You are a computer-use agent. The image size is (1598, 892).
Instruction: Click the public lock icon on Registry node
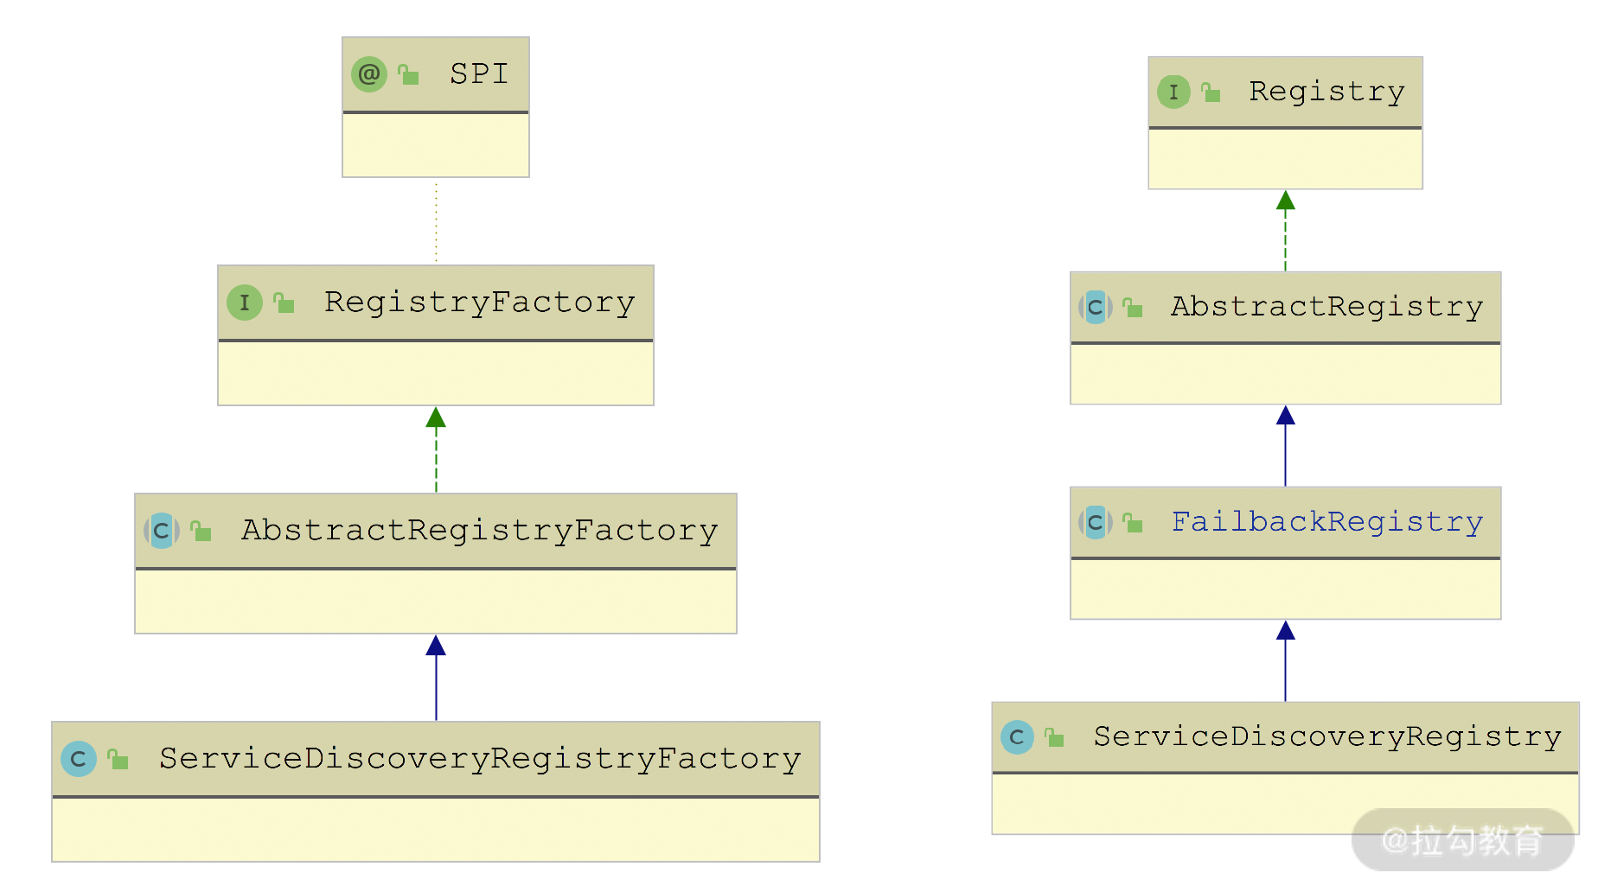pos(1211,92)
